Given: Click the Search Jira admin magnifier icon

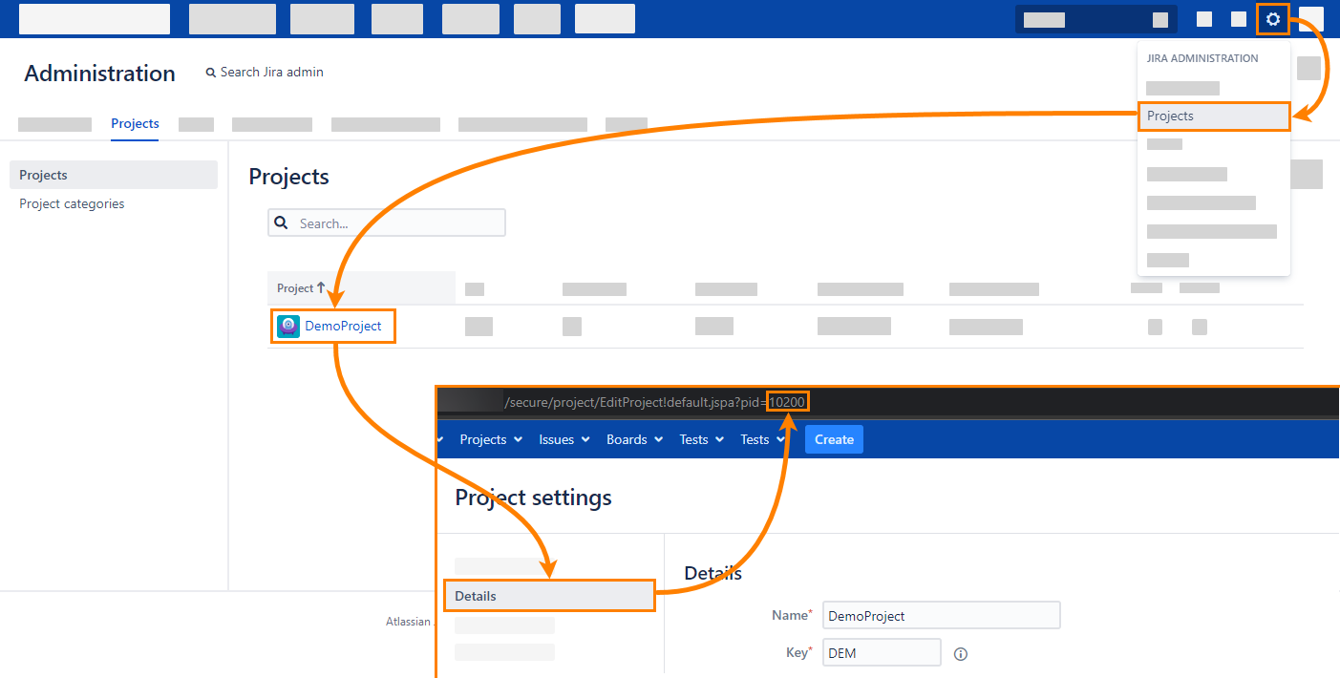Looking at the screenshot, I should point(211,73).
